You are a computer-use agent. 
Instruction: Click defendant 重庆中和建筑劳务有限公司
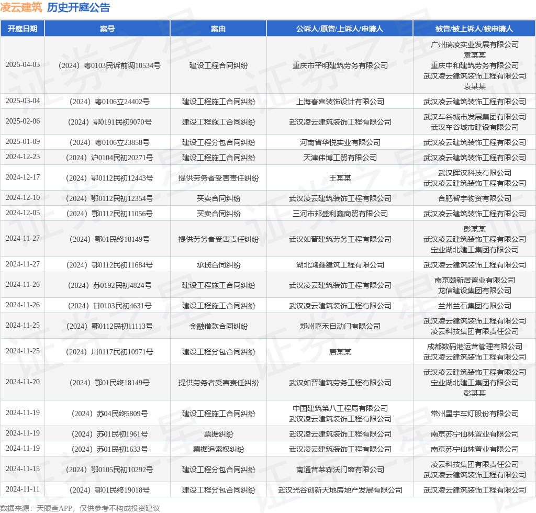tap(474, 65)
